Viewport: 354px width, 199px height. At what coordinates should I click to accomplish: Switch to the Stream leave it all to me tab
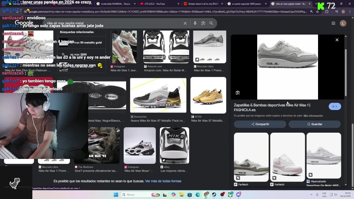point(203,4)
